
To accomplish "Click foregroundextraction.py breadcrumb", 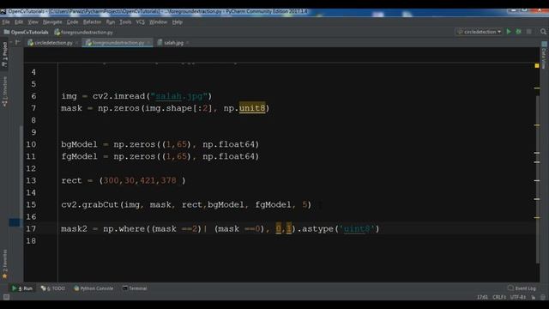I will tap(84, 33).
